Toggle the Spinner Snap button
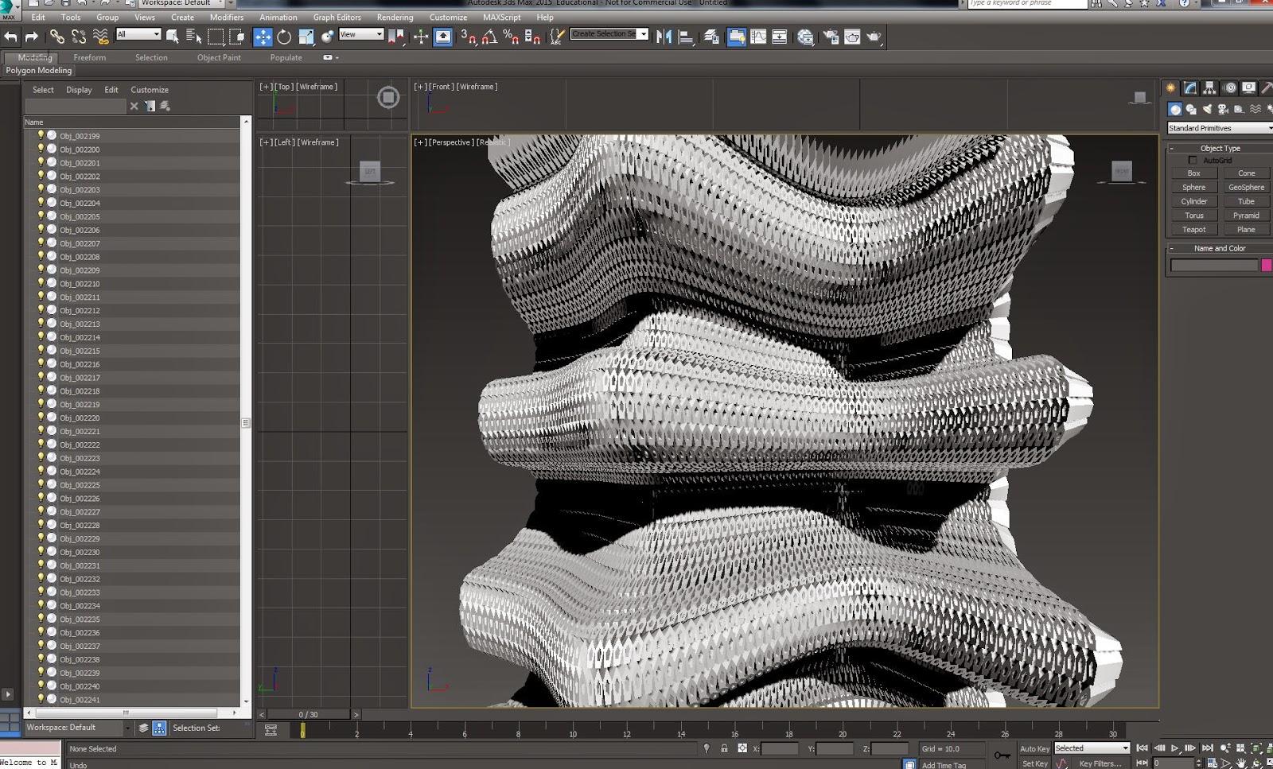Image resolution: width=1273 pixels, height=769 pixels. pos(532,37)
